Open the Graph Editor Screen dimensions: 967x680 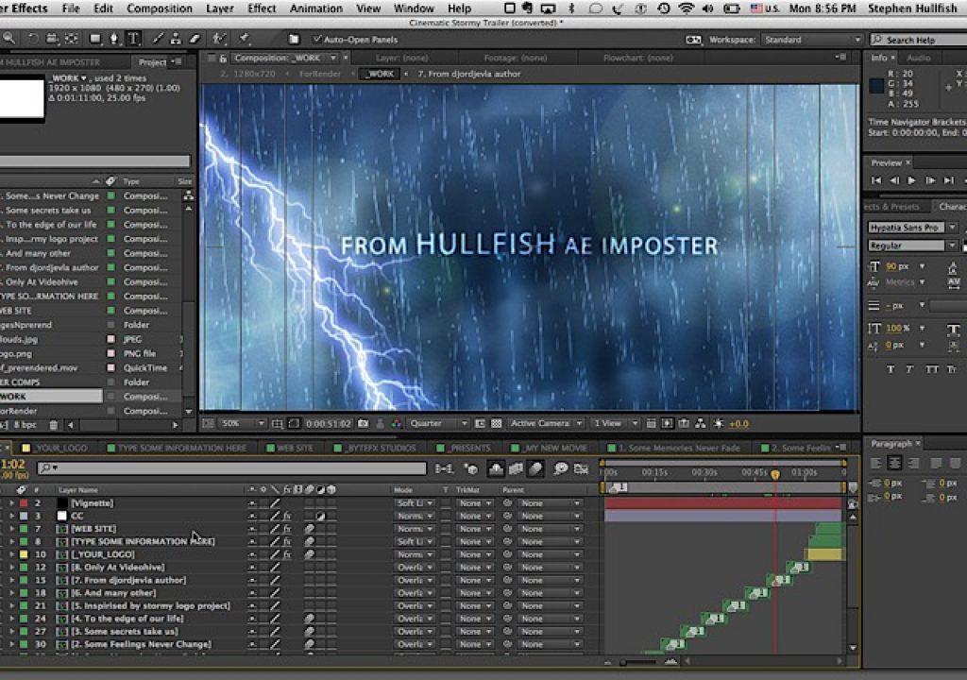coord(581,469)
